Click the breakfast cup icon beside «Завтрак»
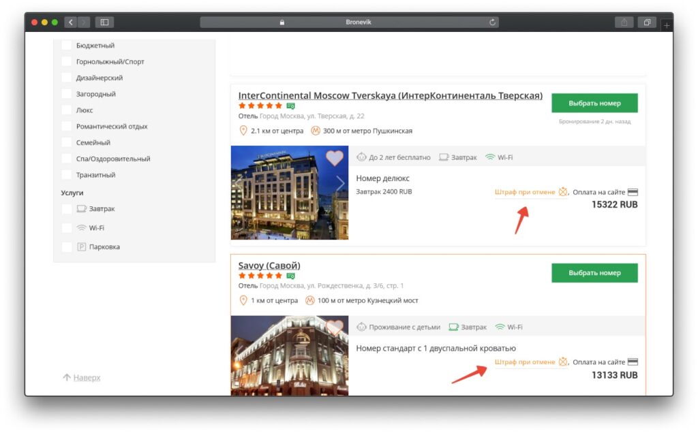 (x=445, y=156)
